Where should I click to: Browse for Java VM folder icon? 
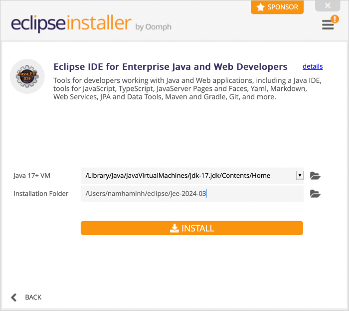tap(315, 176)
